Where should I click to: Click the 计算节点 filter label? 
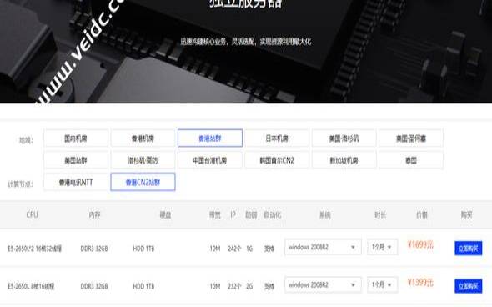[20, 184]
